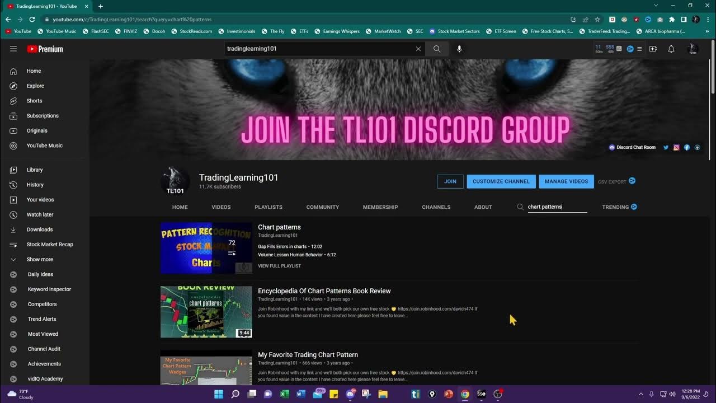Open vidIQ Academy

(45, 379)
